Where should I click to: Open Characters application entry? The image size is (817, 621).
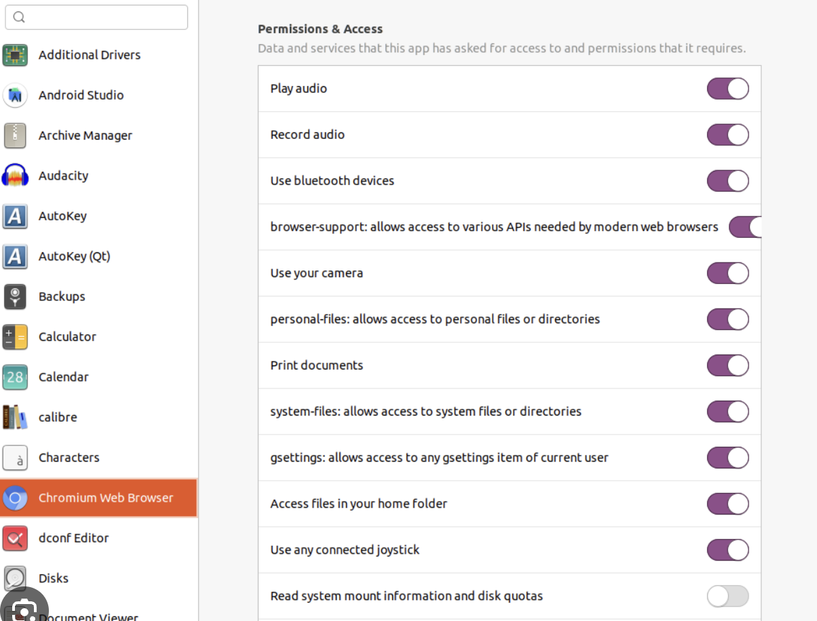click(99, 458)
